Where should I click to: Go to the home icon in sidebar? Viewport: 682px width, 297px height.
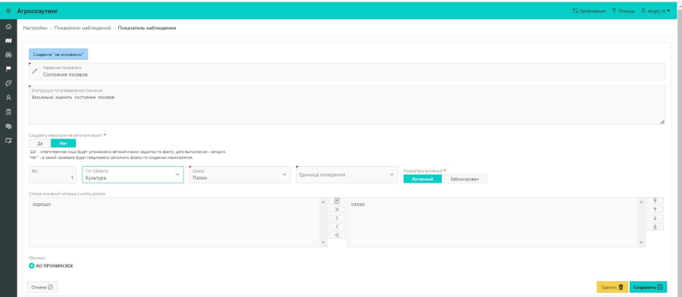click(x=8, y=27)
